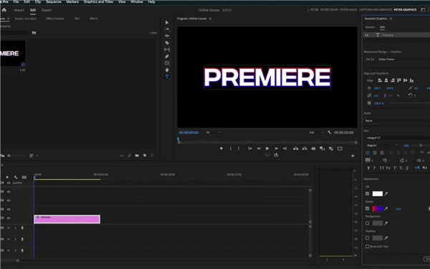Align text layer bottom in Align and Transform
430x269 pixels.
pyautogui.click(x=411, y=80)
